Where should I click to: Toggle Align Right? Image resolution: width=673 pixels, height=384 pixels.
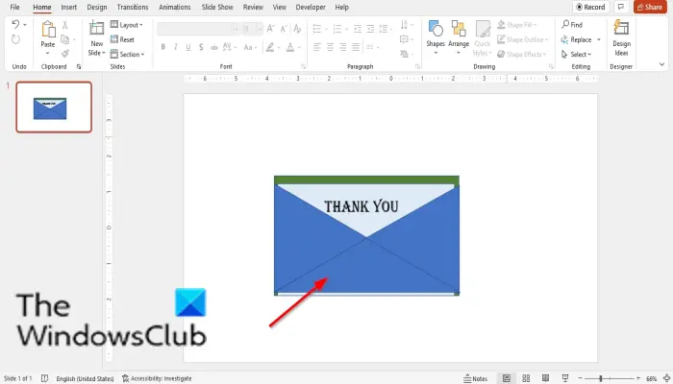pyautogui.click(x=343, y=47)
